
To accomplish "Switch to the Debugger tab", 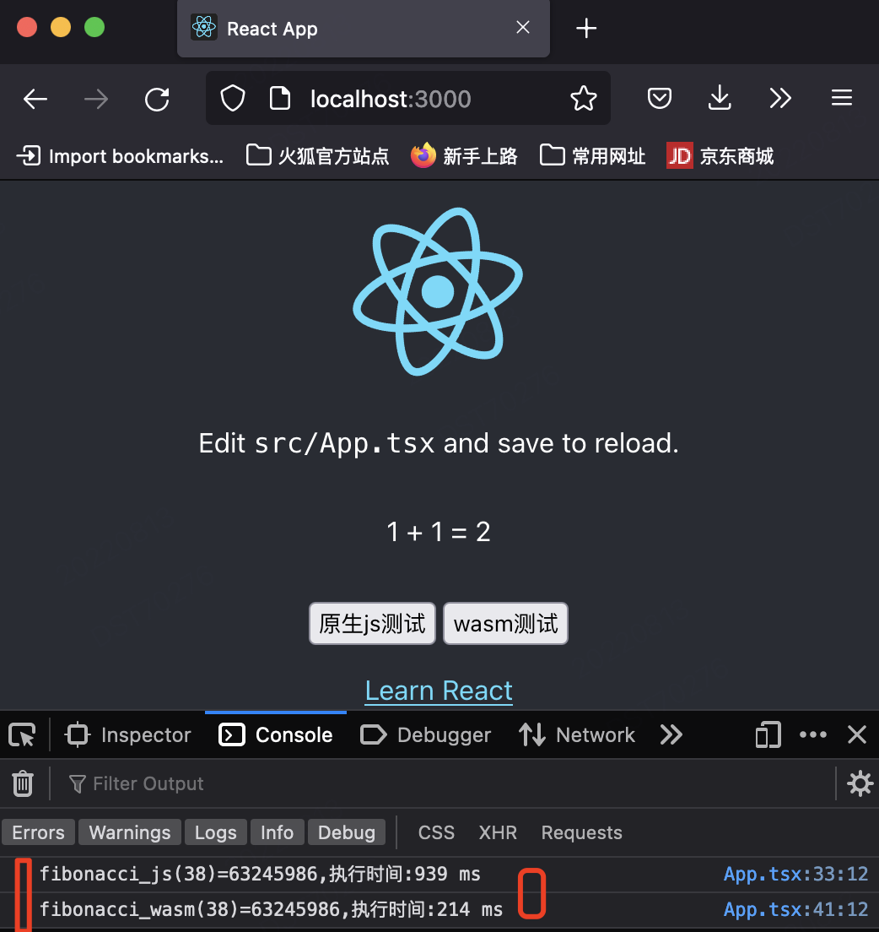I will [426, 735].
